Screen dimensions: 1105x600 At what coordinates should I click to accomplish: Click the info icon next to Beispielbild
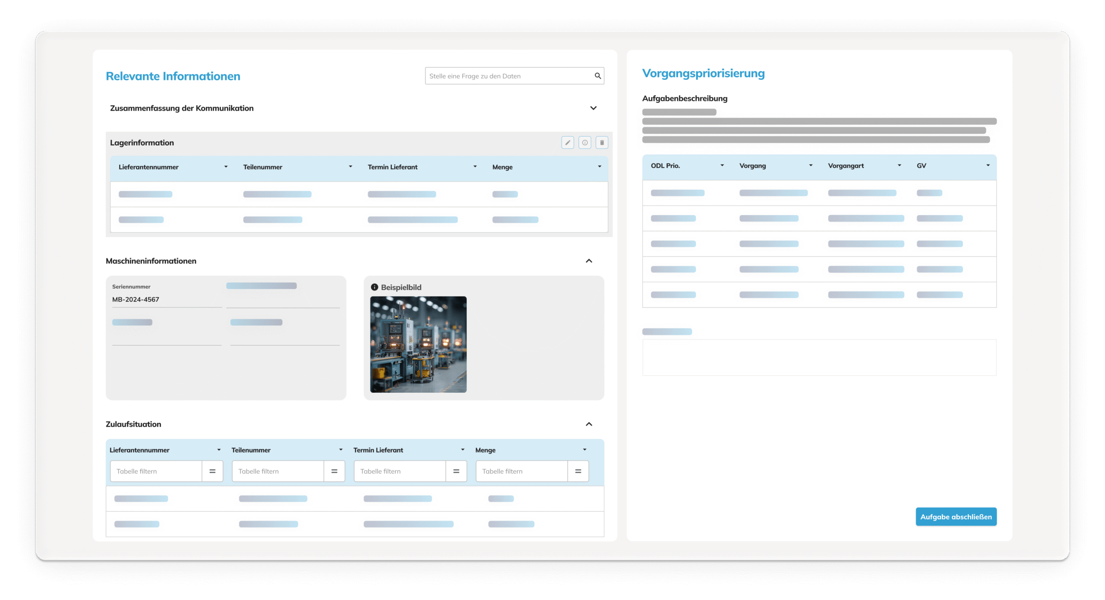(374, 287)
